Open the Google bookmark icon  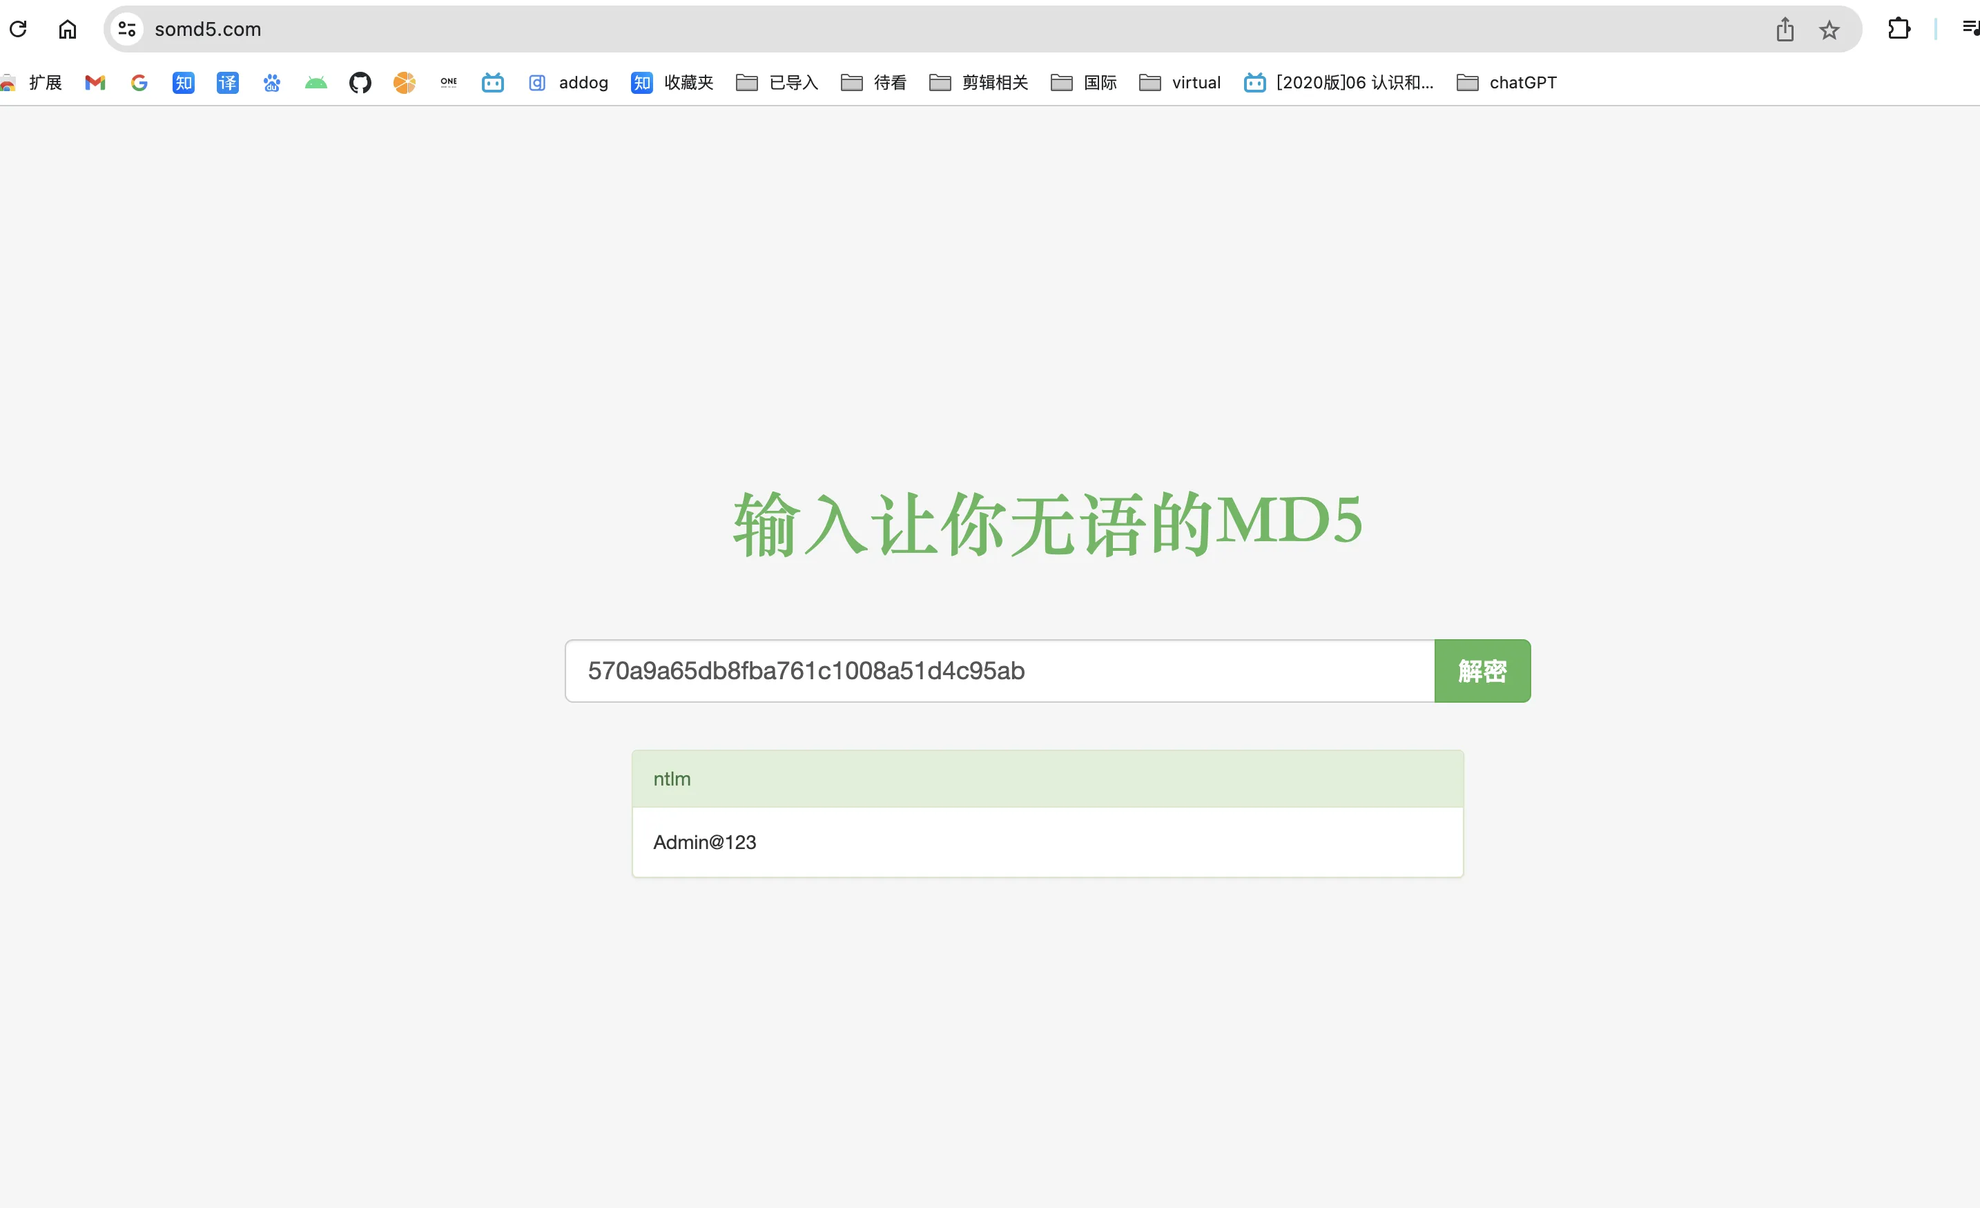(139, 82)
